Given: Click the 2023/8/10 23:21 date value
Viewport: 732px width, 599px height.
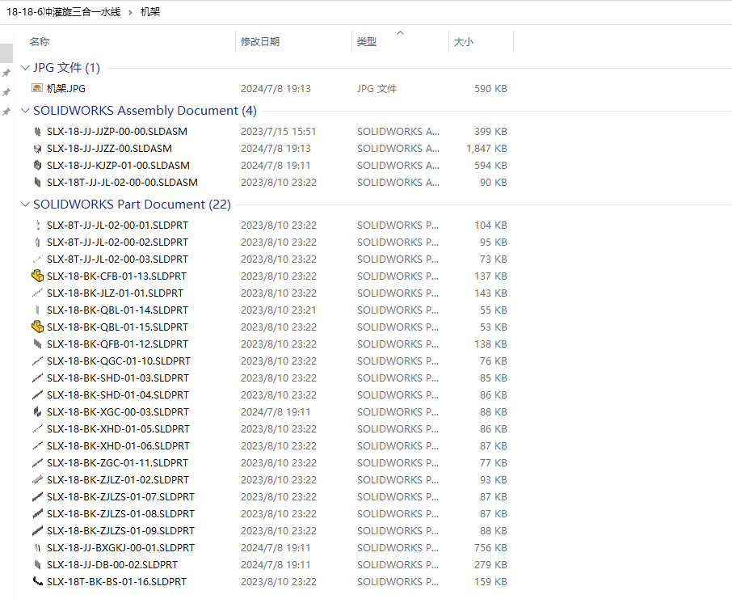Looking at the screenshot, I should (x=278, y=310).
